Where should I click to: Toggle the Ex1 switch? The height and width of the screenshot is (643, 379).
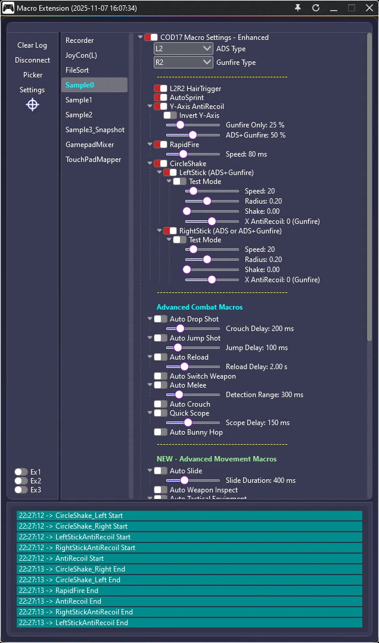click(21, 472)
